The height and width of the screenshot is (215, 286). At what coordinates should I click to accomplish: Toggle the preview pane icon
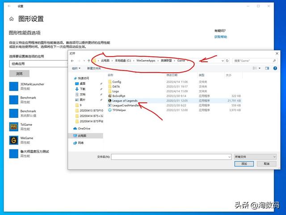point(267,68)
